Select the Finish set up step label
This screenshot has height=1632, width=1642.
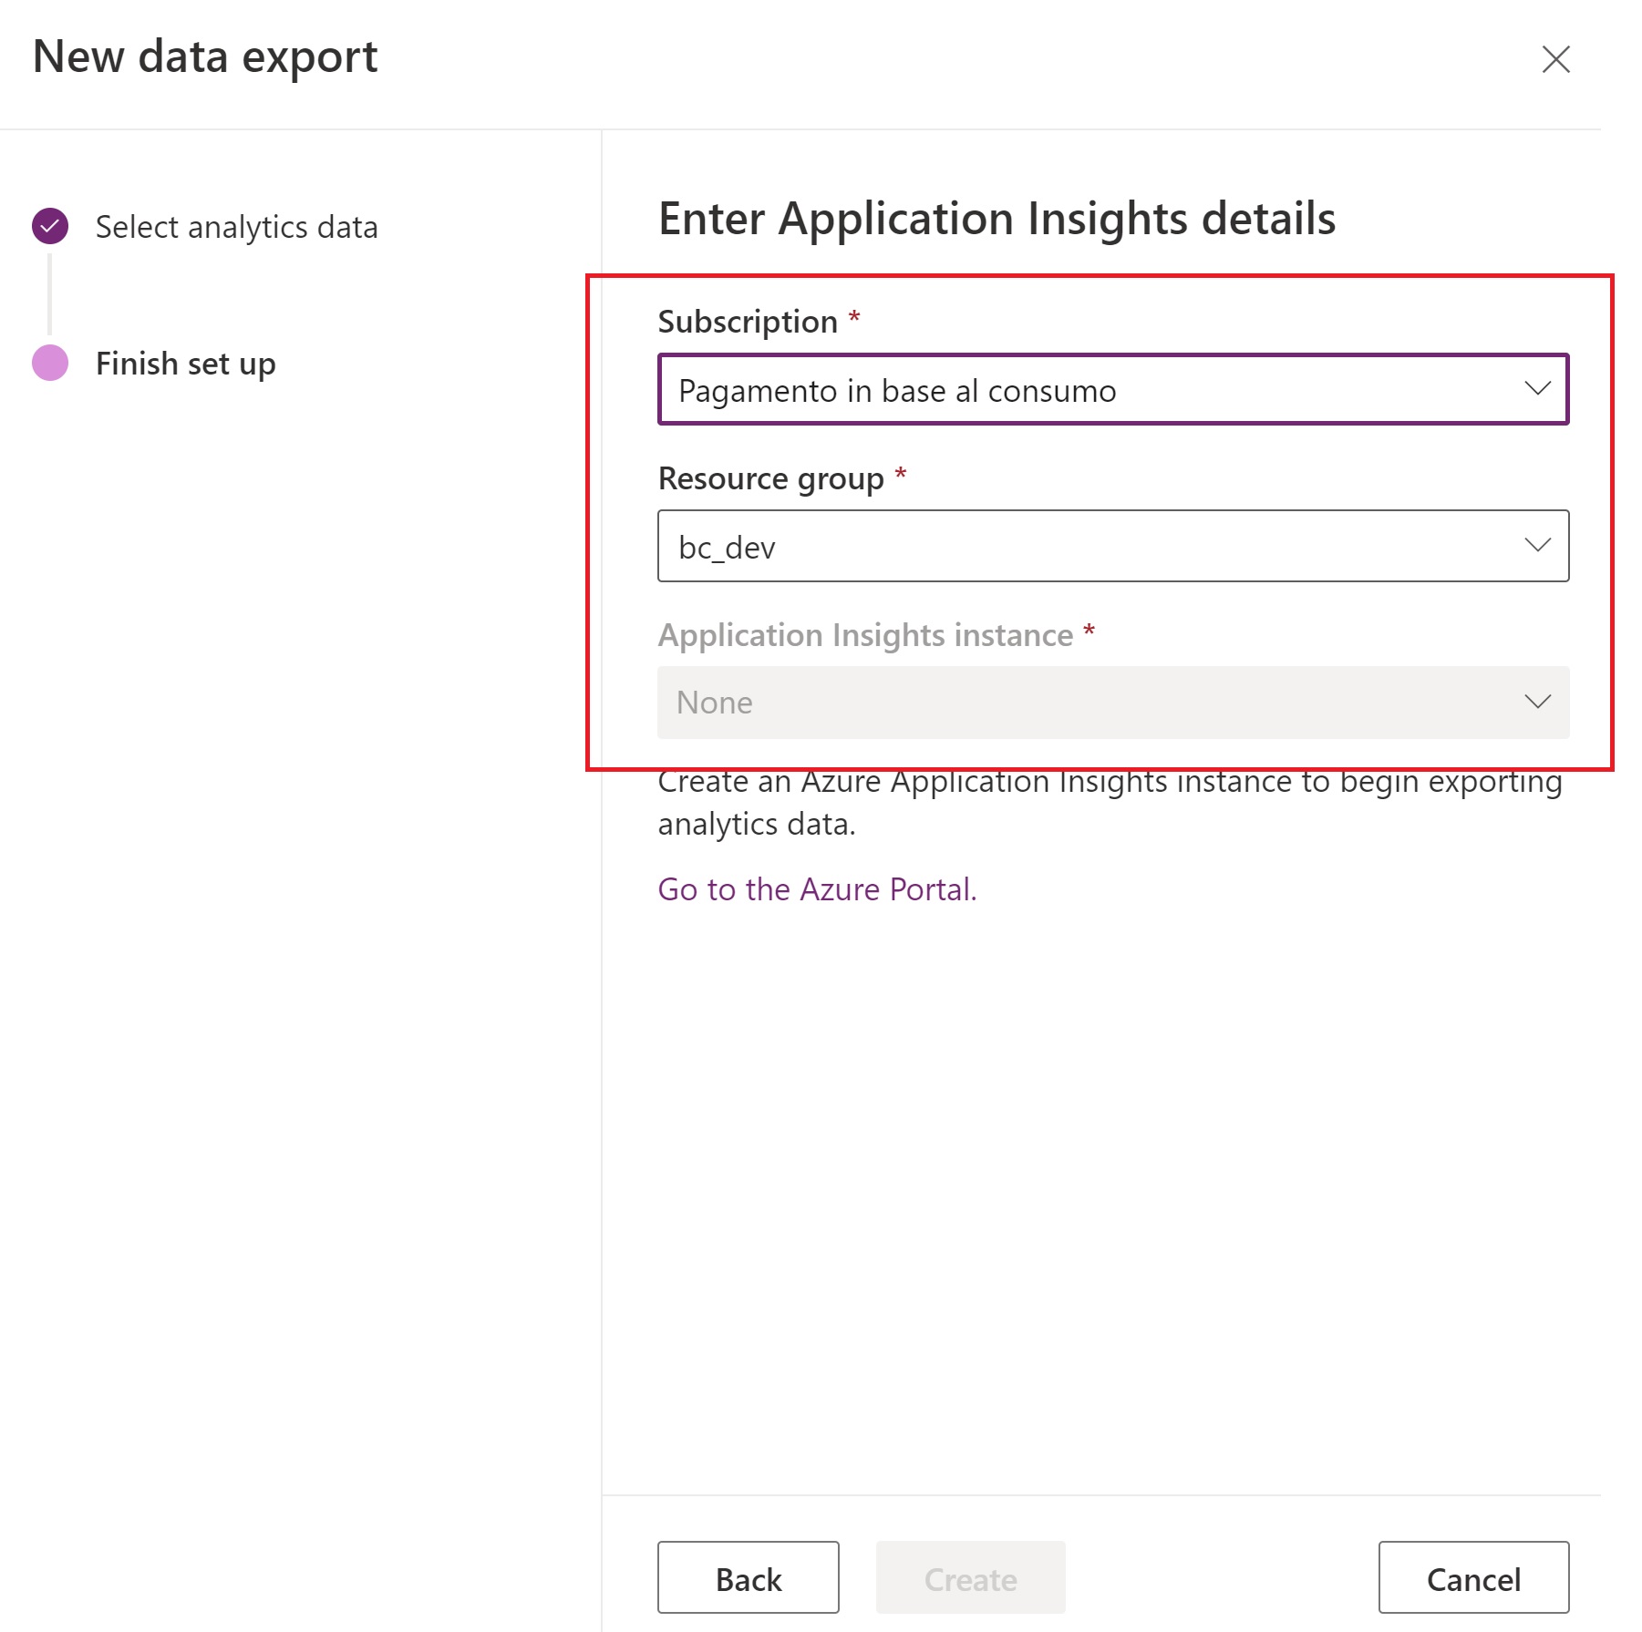pos(185,364)
